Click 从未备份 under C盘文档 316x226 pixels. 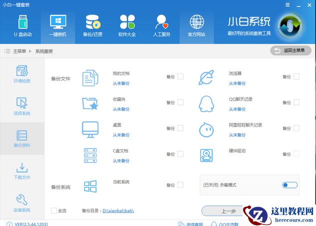coord(121,161)
